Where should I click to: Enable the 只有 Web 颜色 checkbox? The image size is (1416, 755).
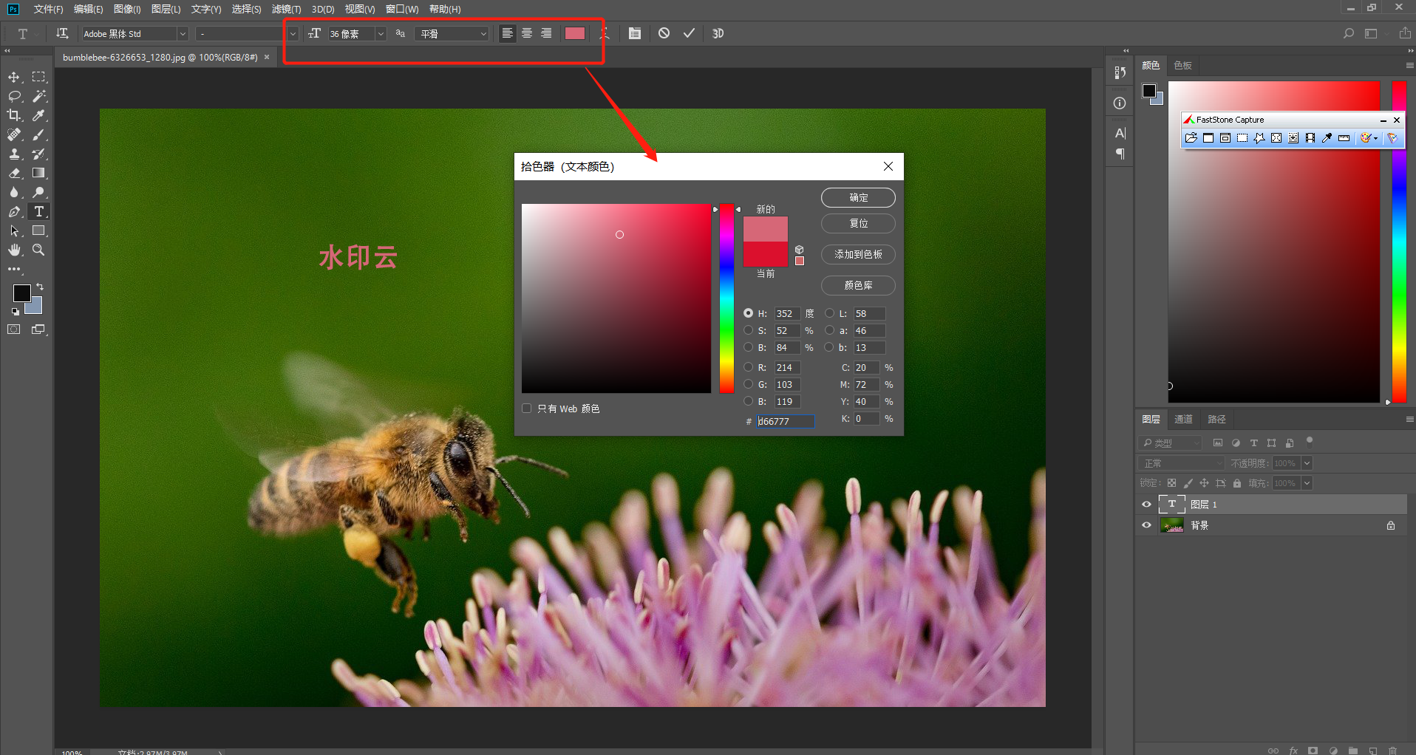pyautogui.click(x=527, y=409)
